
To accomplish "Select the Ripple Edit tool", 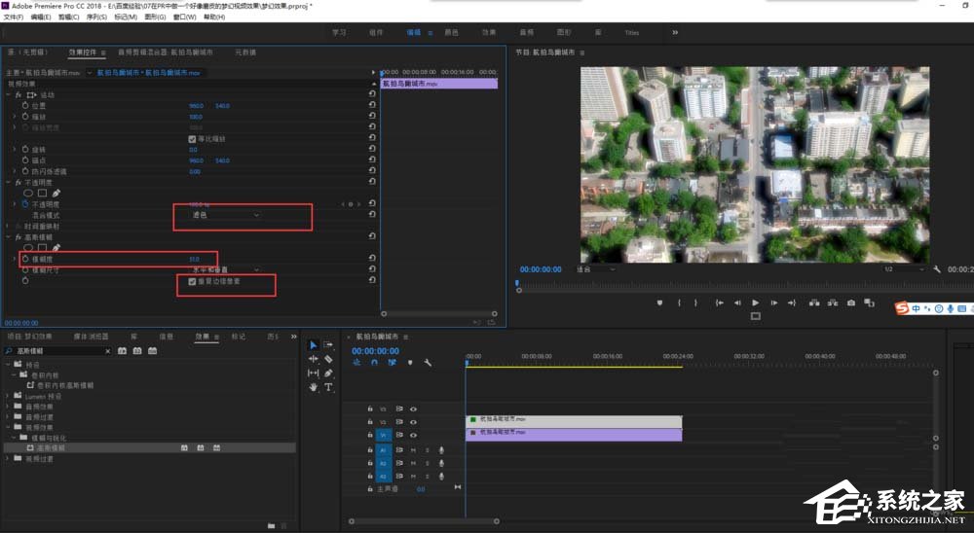I will click(x=314, y=359).
